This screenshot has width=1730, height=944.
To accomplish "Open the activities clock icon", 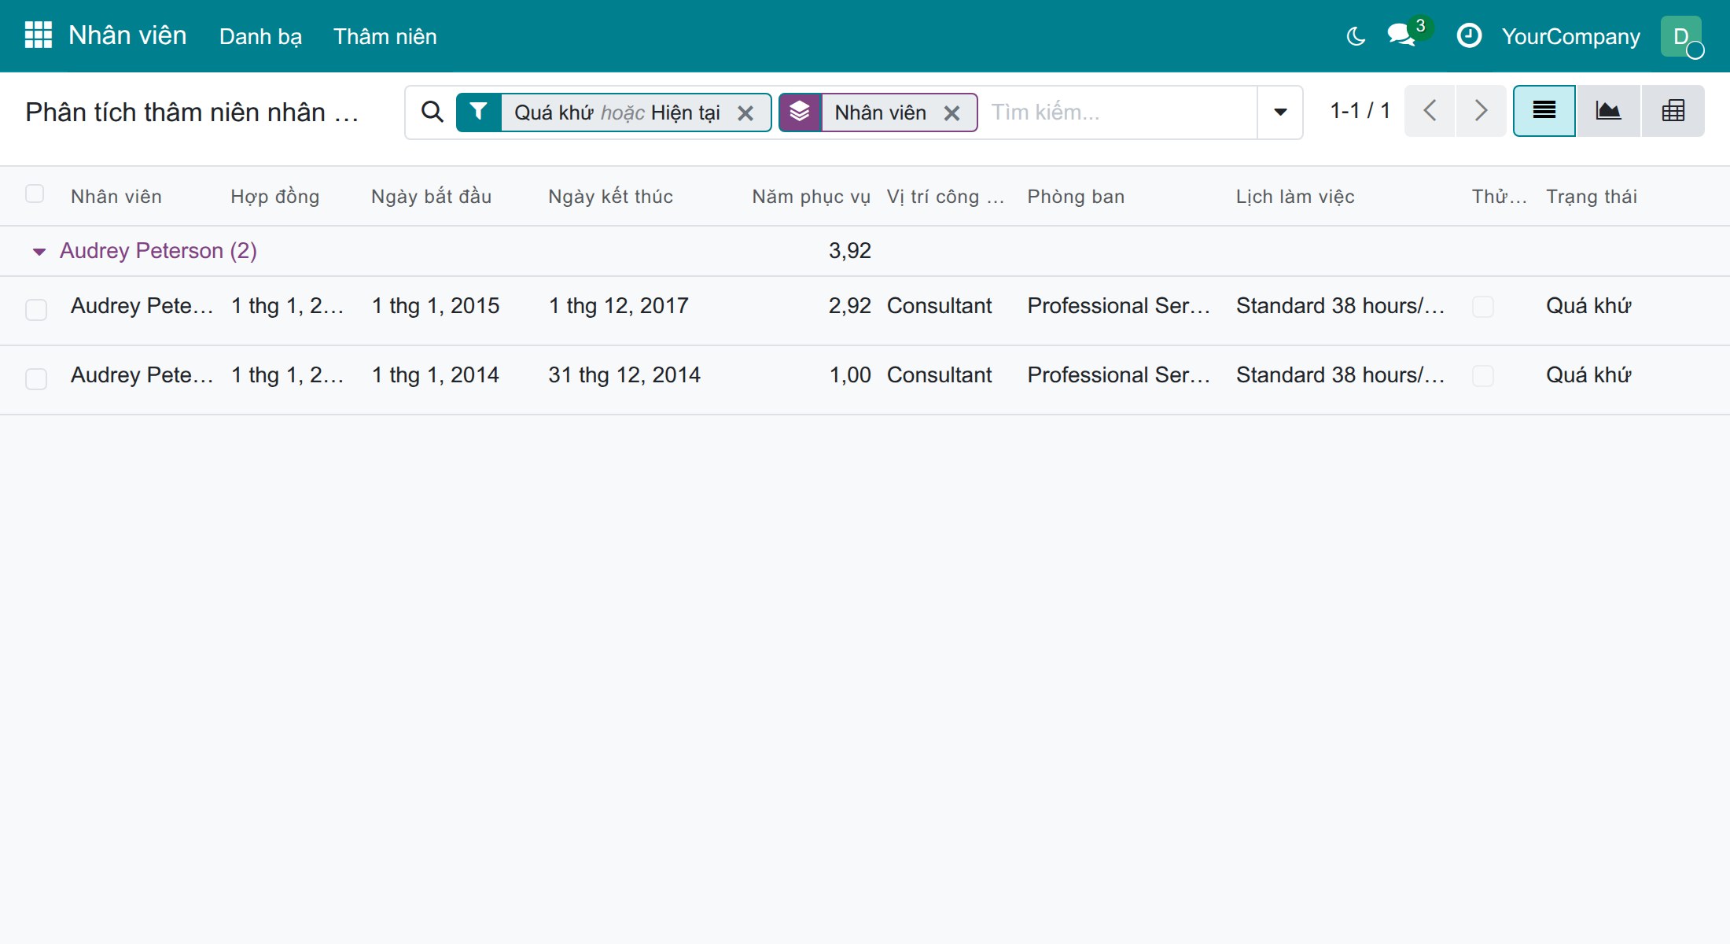I will [1469, 36].
